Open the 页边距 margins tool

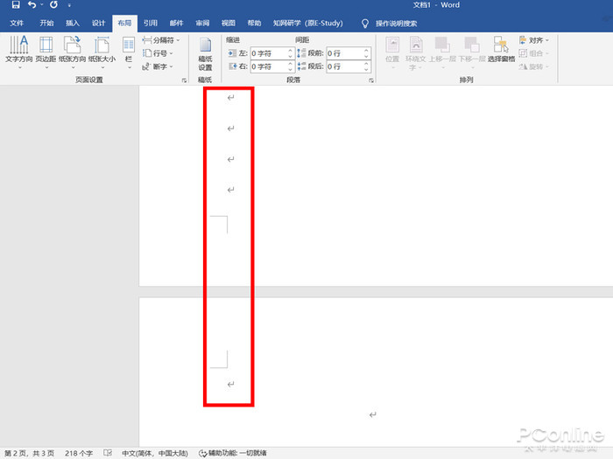pos(45,51)
